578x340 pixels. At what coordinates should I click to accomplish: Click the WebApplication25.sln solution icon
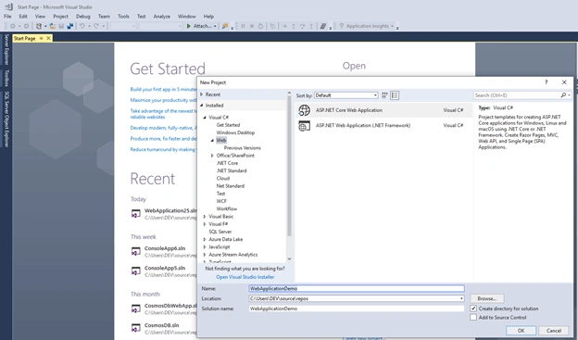135,213
